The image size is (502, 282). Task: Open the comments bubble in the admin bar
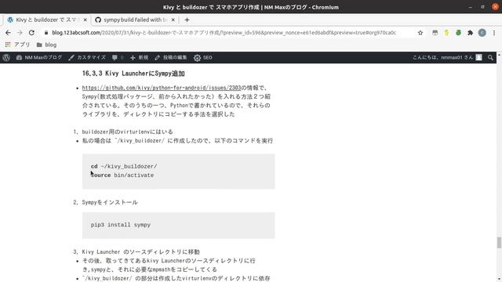pyautogui.click(x=118, y=57)
